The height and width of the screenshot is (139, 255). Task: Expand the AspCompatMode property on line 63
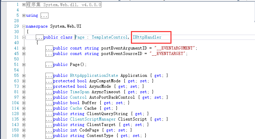24,81
